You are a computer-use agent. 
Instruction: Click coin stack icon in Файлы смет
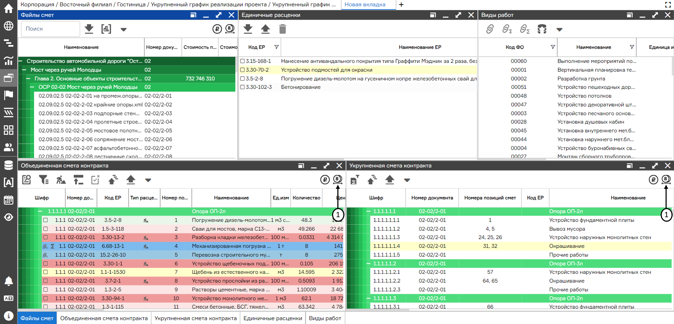tap(230, 29)
